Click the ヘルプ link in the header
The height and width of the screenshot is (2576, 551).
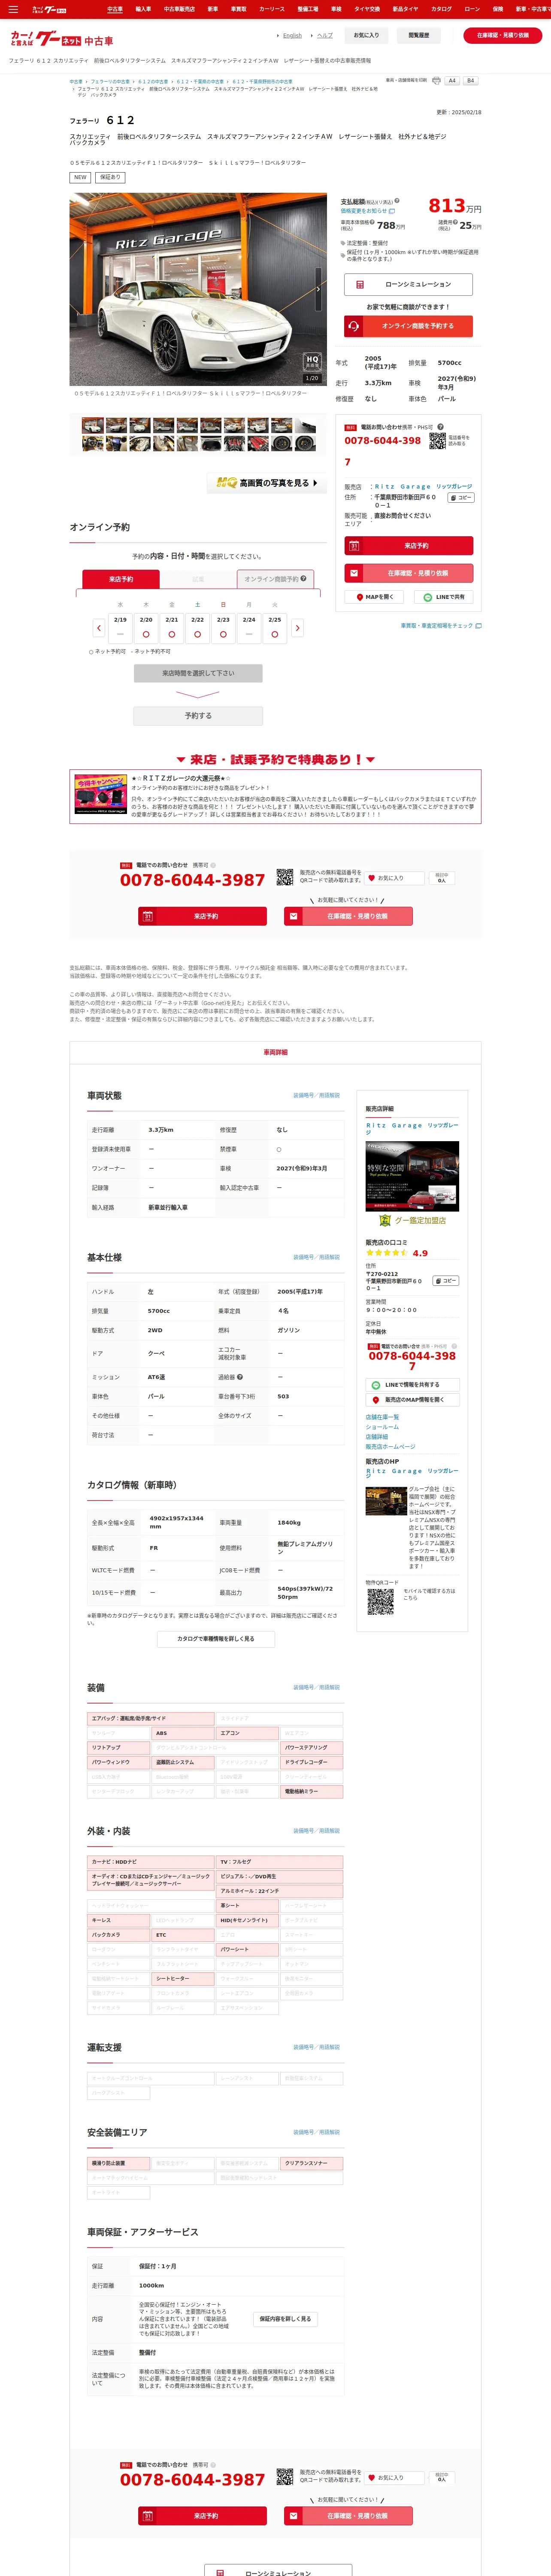pos(325,35)
